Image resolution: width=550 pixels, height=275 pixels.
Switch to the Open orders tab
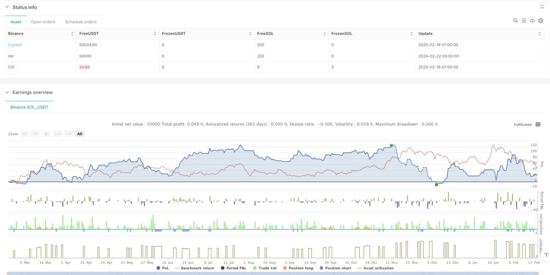pyautogui.click(x=43, y=22)
